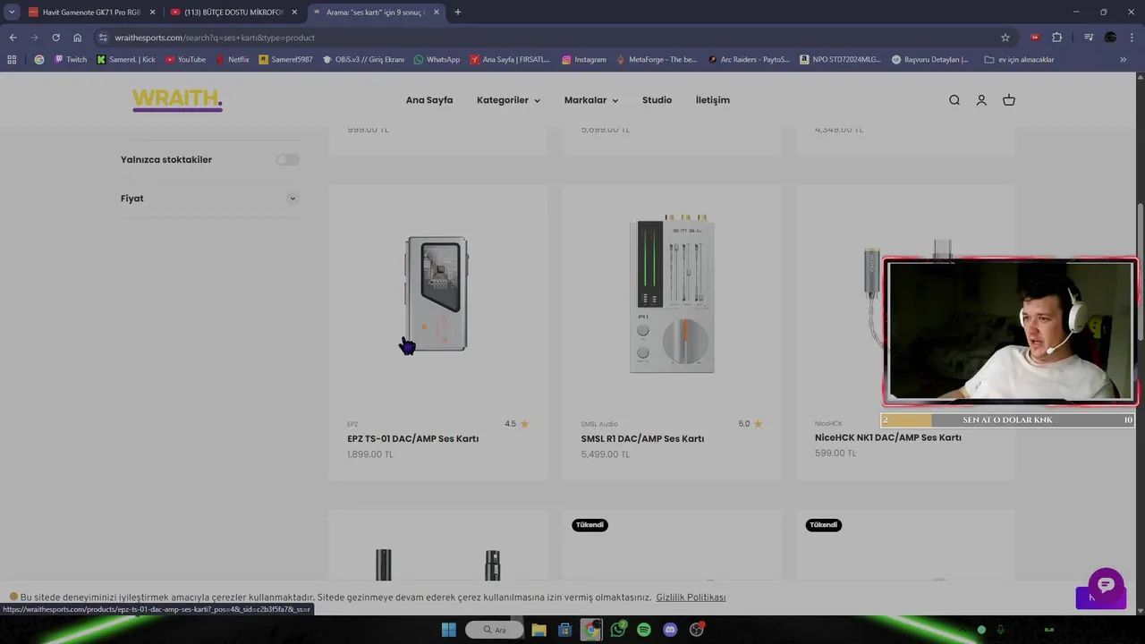Open the YouTube bookmark
The width and height of the screenshot is (1145, 644).
click(x=185, y=60)
